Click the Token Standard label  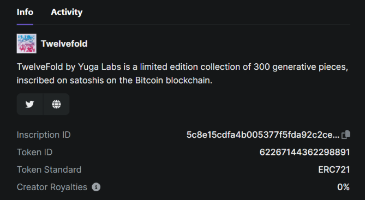click(x=49, y=170)
